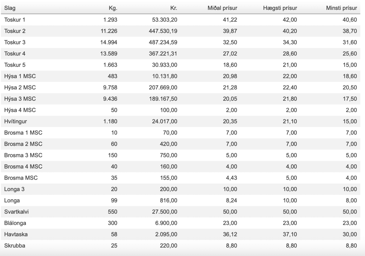This screenshot has height=256, width=365.
Task: Click the Havtaska species name
Action: (16, 234)
